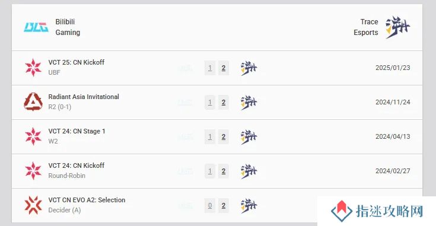Open VCT CN EVO A2 Selection icon
This screenshot has width=436, height=226.
[x=33, y=205]
